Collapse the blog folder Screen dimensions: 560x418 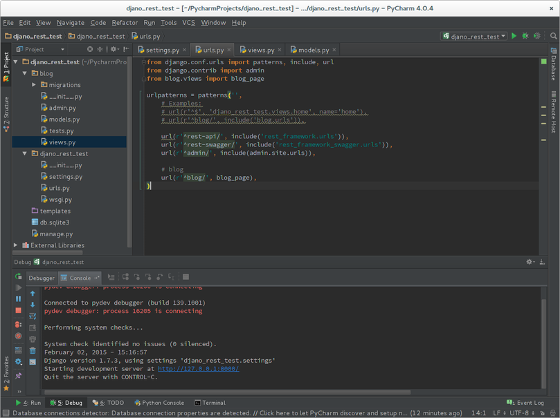pyautogui.click(x=25, y=73)
